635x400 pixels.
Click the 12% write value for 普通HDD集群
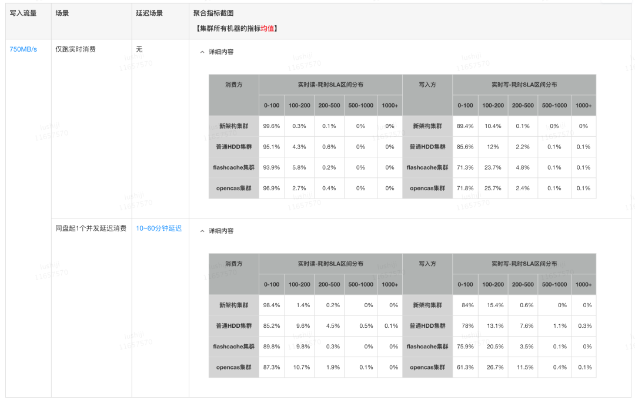point(493,147)
